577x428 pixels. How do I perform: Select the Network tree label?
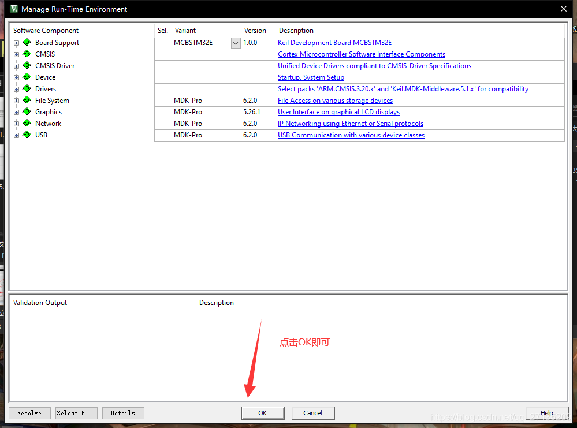tap(48, 124)
